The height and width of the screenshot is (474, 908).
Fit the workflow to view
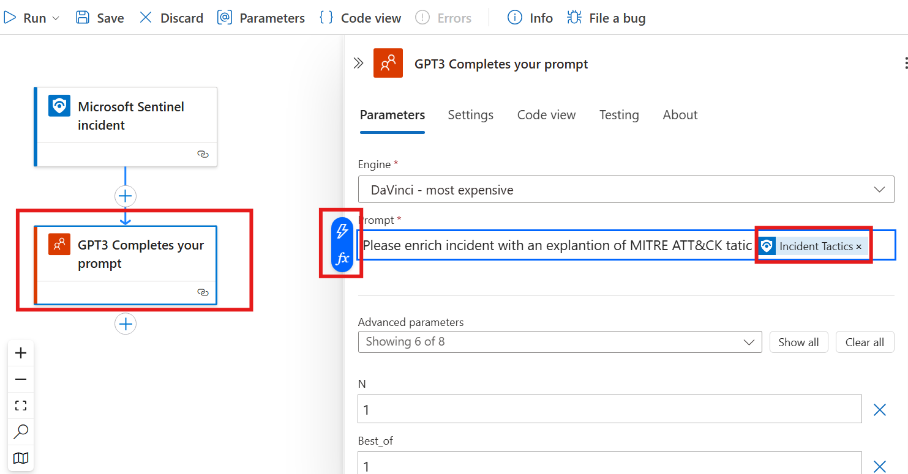(21, 405)
